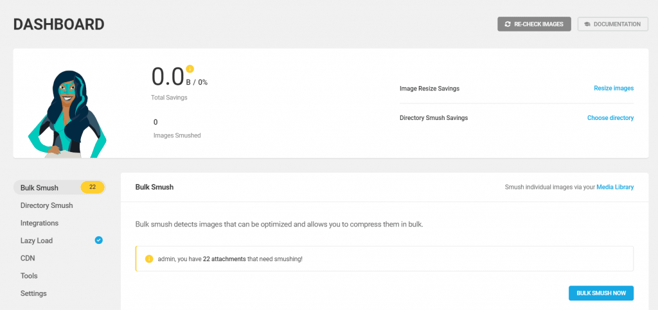
Task: Open the Media Library link
Action: tap(615, 187)
